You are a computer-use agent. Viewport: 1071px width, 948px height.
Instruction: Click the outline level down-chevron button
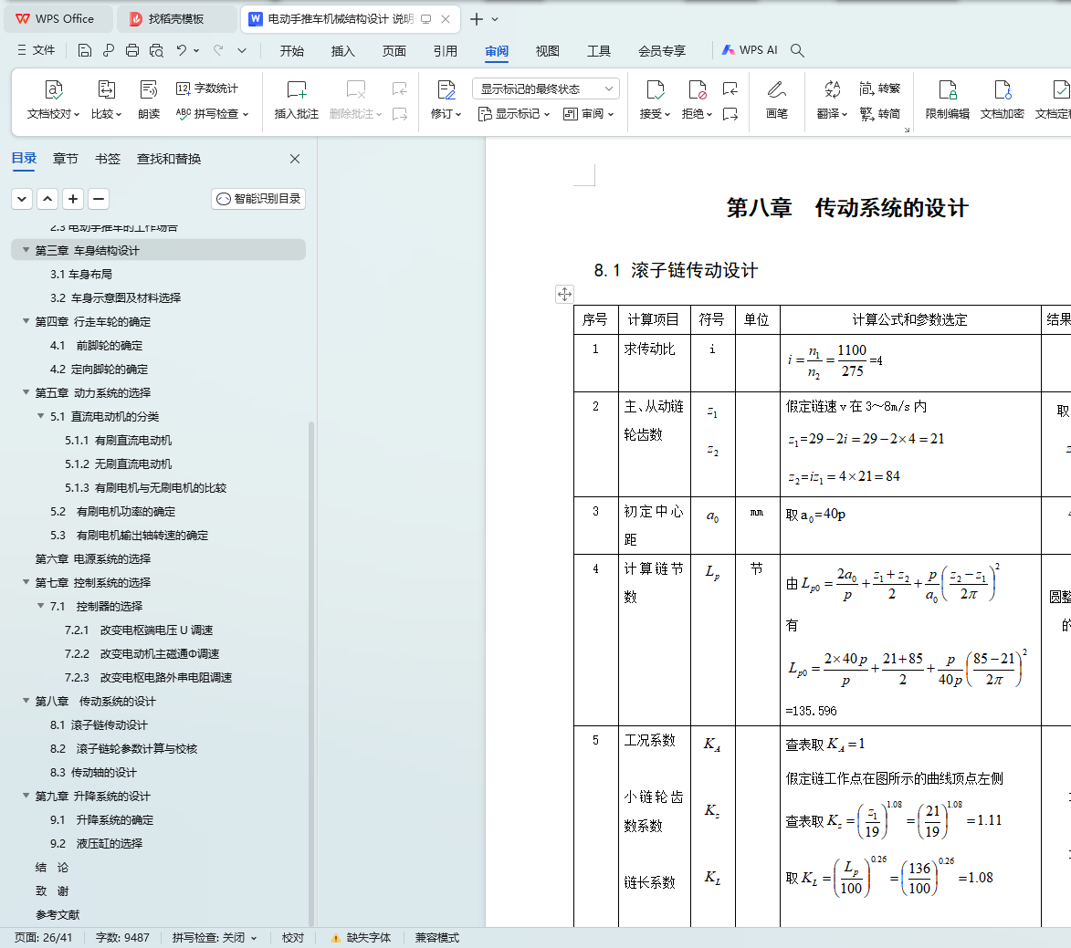pyautogui.click(x=22, y=199)
